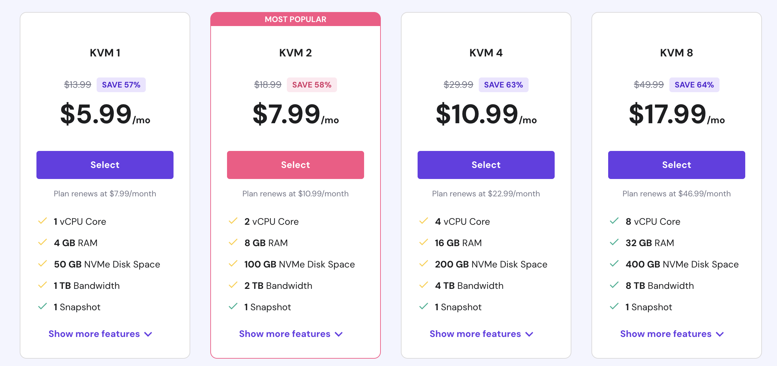The height and width of the screenshot is (366, 777).
Task: Click the KVM 4 plan title
Action: [486, 53]
